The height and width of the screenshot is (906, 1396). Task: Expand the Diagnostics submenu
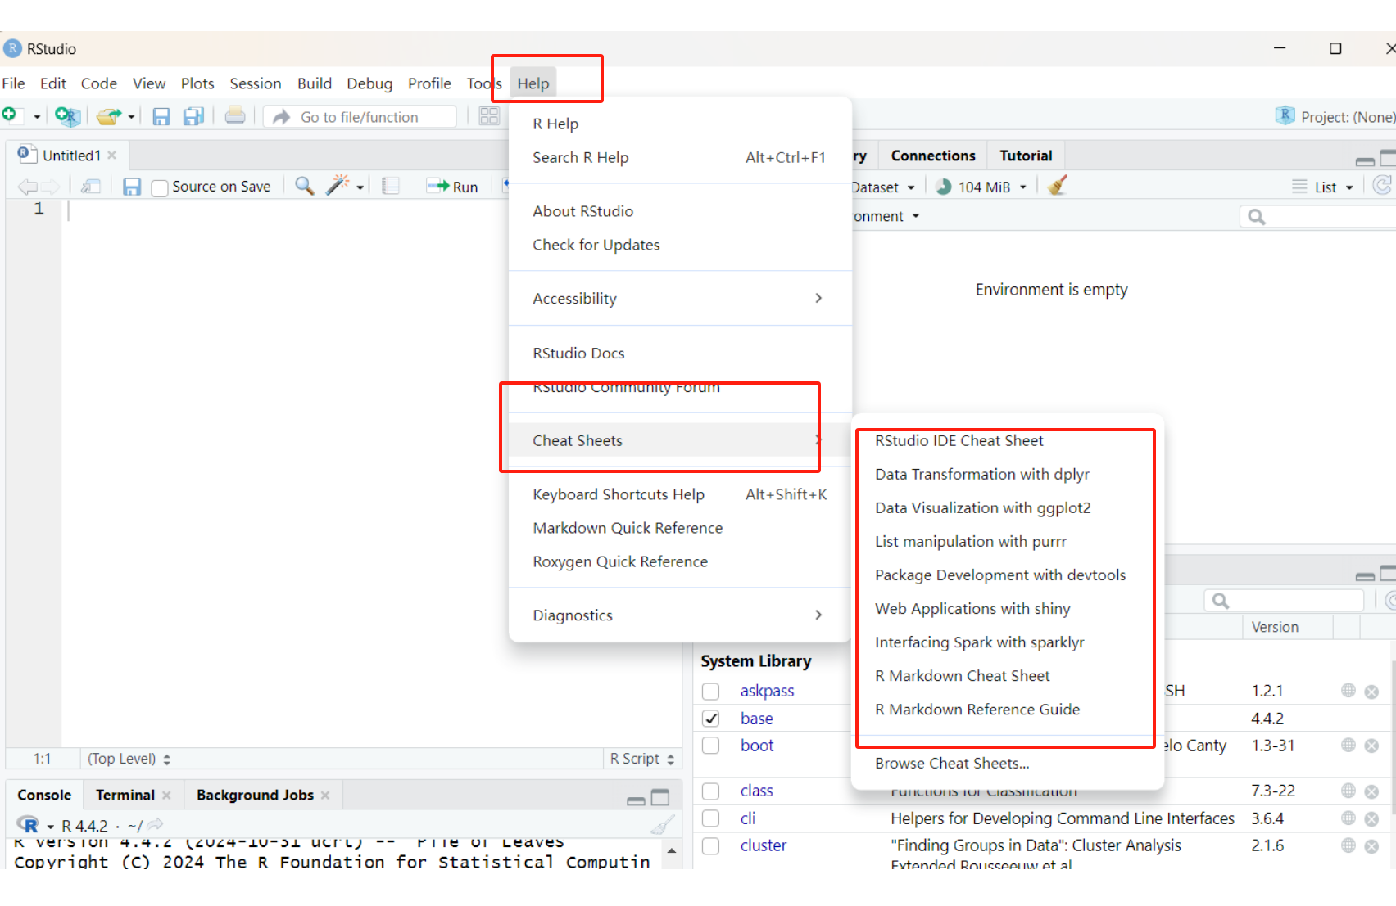coord(680,615)
